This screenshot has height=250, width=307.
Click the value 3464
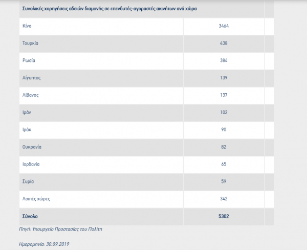pyautogui.click(x=223, y=26)
